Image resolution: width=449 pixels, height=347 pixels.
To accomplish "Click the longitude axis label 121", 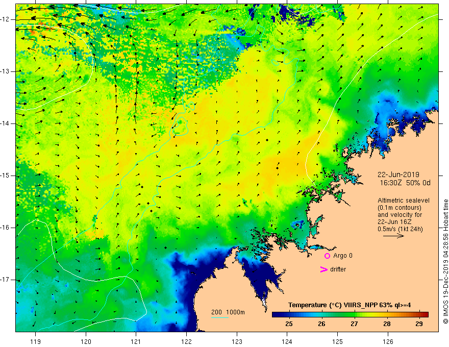I will point(136,342).
